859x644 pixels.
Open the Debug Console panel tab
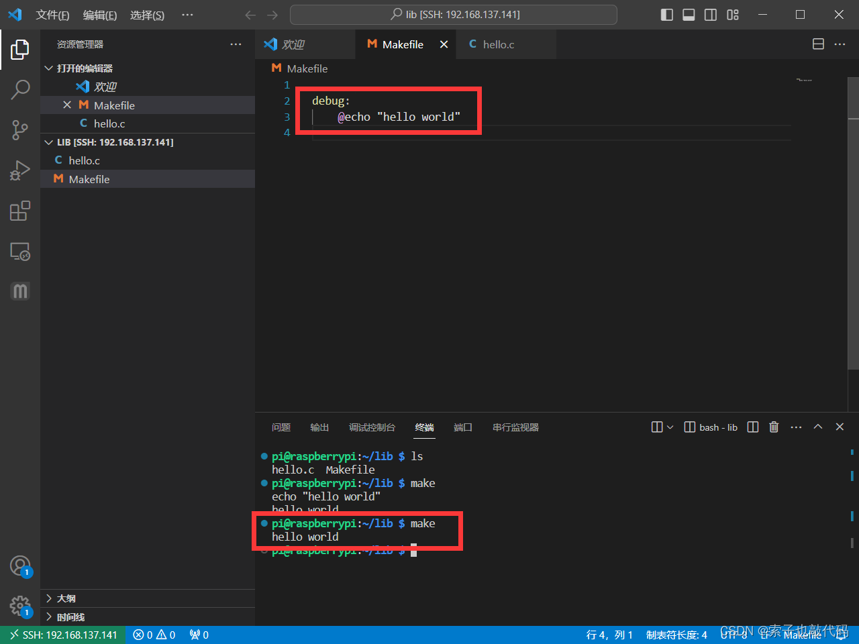click(x=372, y=427)
